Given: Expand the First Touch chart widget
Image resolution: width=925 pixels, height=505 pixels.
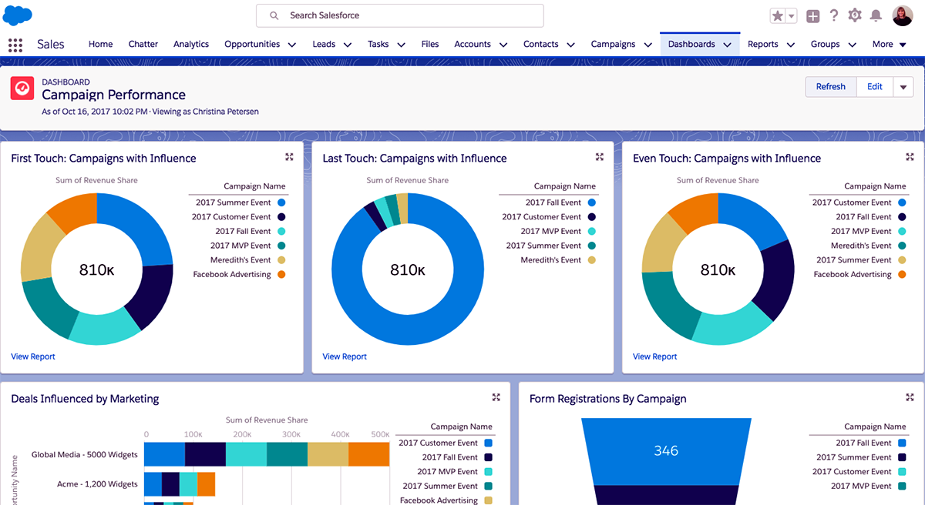Looking at the screenshot, I should point(289,157).
